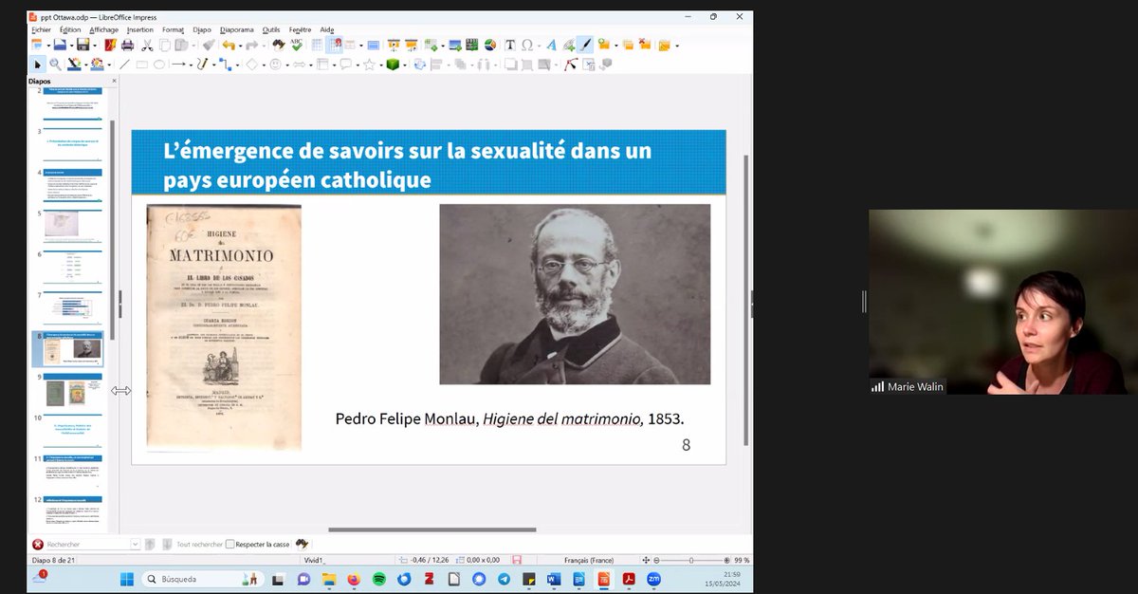This screenshot has height=594, width=1138.
Task: Toggle the Draw functions brush icon
Action: [585, 45]
